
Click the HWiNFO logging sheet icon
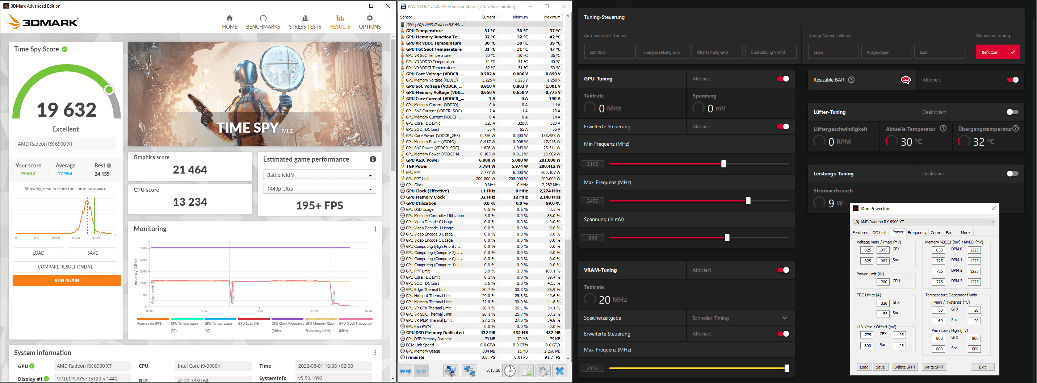coord(526,371)
